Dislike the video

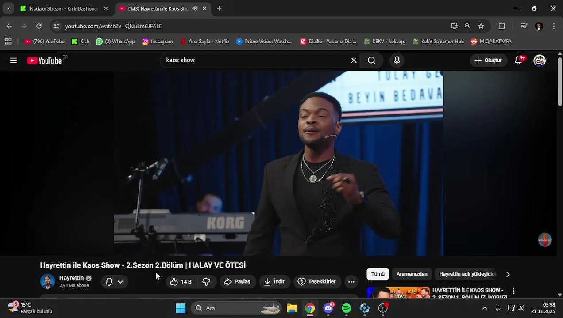click(207, 282)
